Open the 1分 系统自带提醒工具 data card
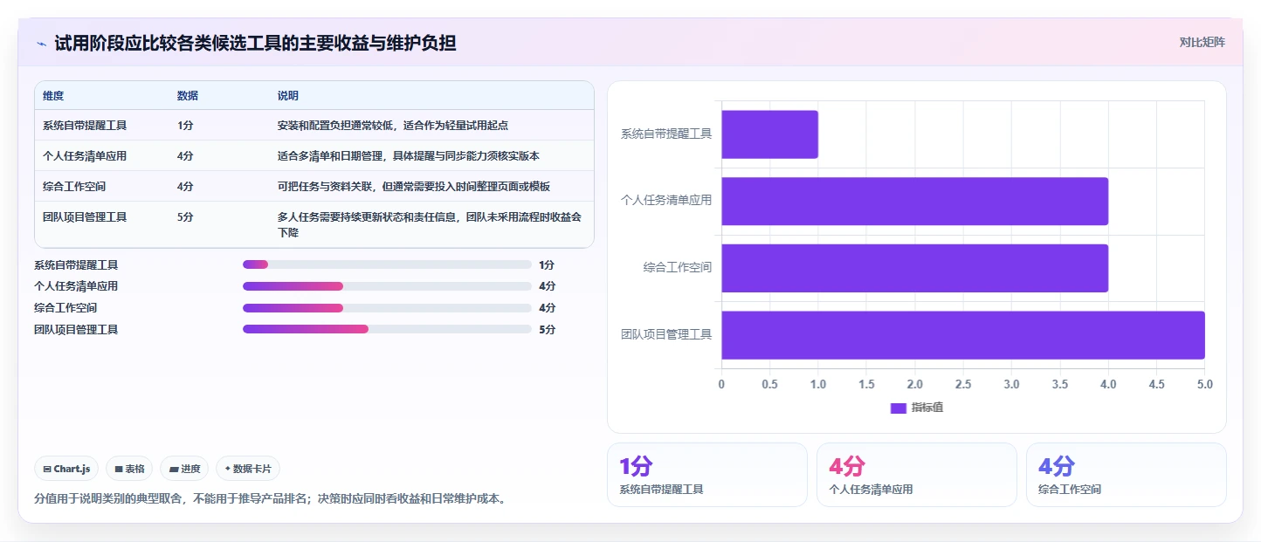Viewport: 1261px width, 542px height. pyautogui.click(x=707, y=475)
